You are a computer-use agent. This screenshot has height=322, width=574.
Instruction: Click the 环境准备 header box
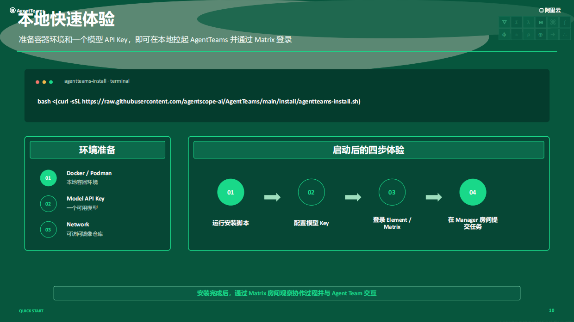click(97, 150)
